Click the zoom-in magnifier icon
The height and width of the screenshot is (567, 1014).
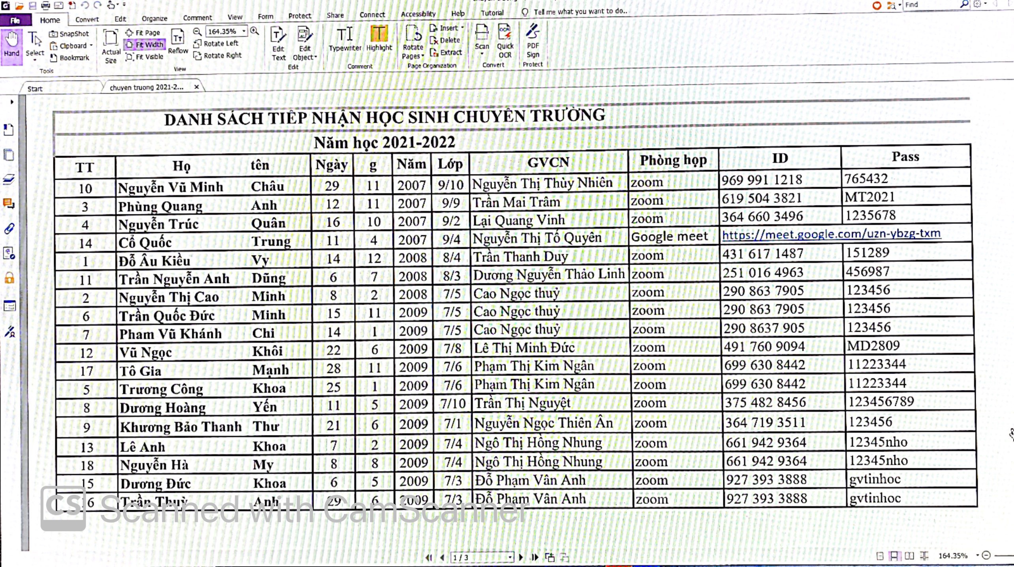click(x=255, y=31)
